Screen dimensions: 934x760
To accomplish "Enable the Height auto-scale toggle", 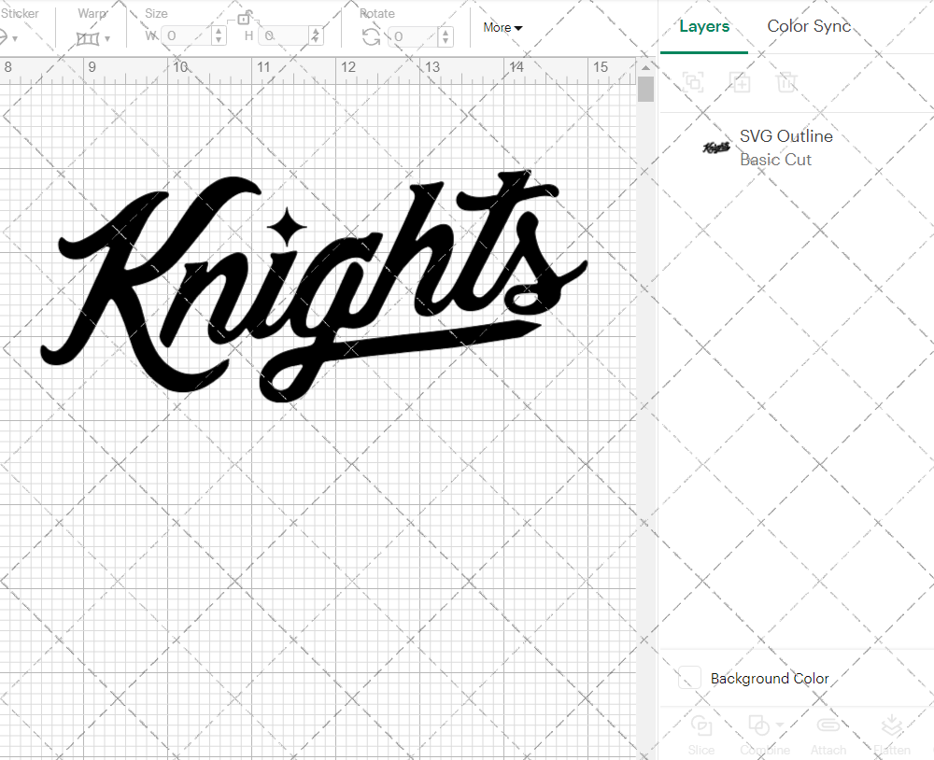I will (315, 35).
